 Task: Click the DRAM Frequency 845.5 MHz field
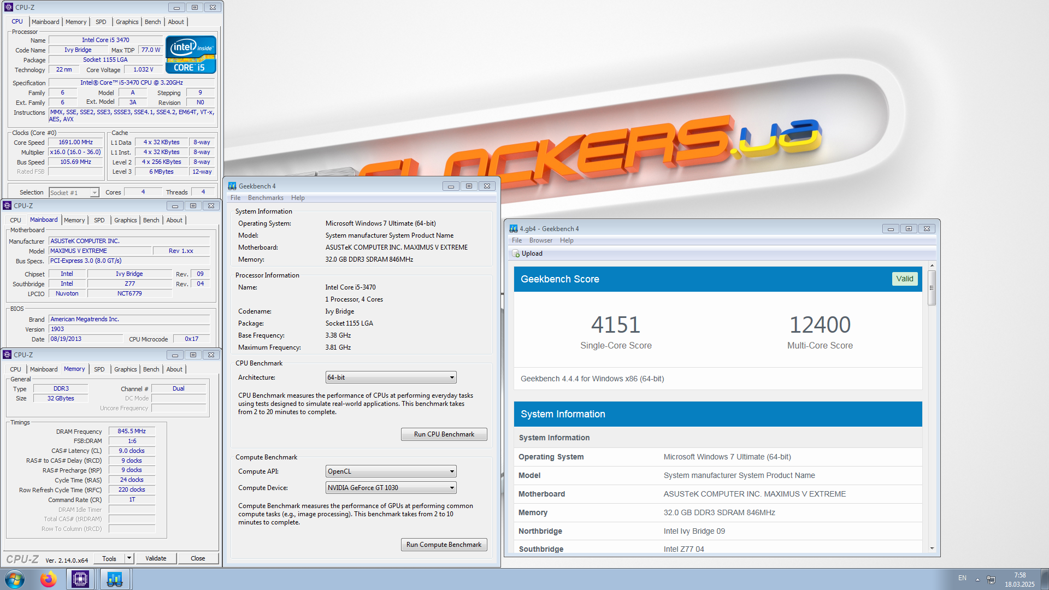click(x=132, y=431)
